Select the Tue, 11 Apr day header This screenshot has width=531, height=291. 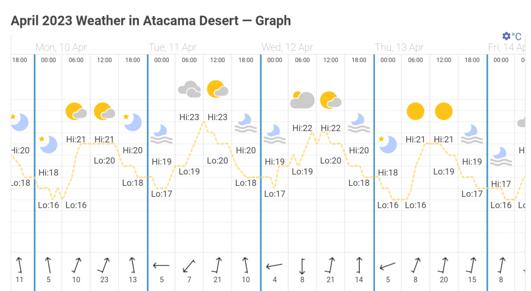[x=173, y=47]
